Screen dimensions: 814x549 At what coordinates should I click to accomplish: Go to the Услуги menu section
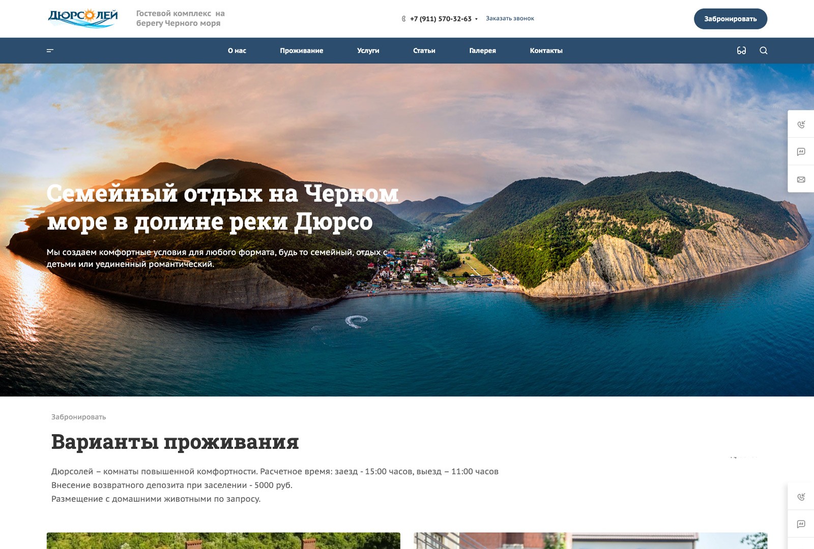[x=368, y=50]
